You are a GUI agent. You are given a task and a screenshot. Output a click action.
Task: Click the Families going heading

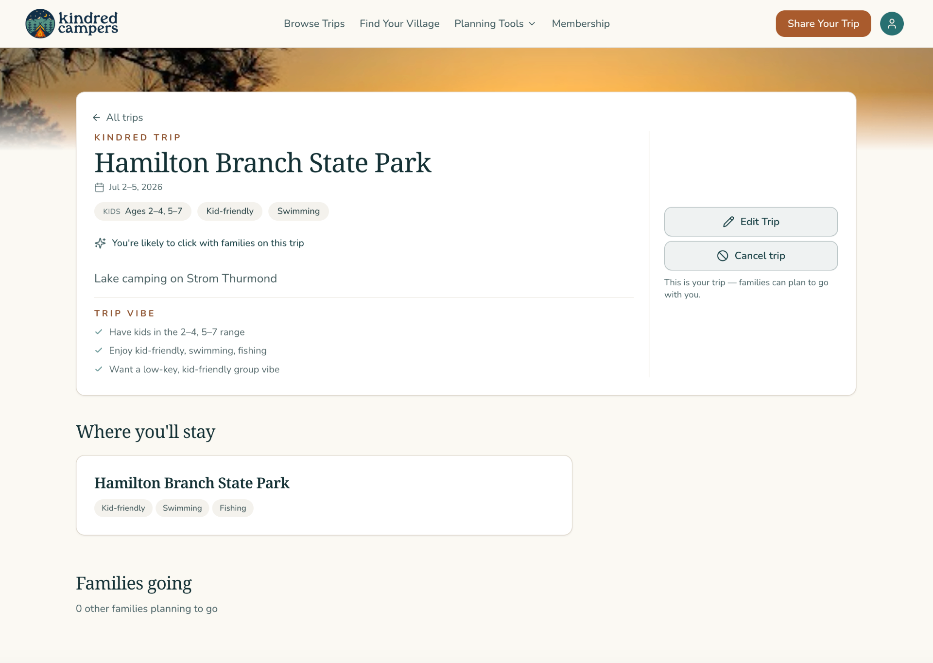pos(134,583)
